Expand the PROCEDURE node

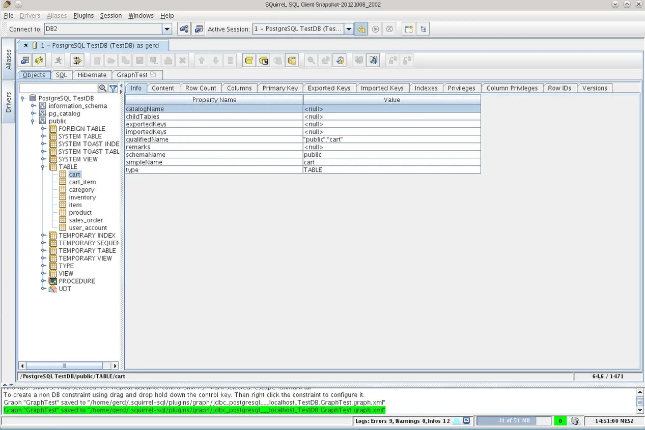43,281
